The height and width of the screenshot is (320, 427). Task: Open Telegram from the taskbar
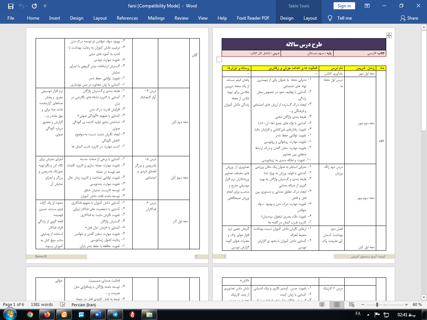click(115, 314)
